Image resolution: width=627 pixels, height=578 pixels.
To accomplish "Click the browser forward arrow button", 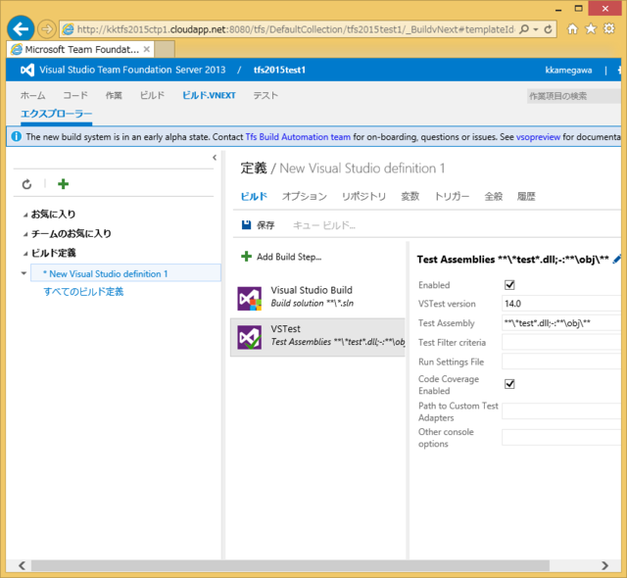I will (x=47, y=28).
